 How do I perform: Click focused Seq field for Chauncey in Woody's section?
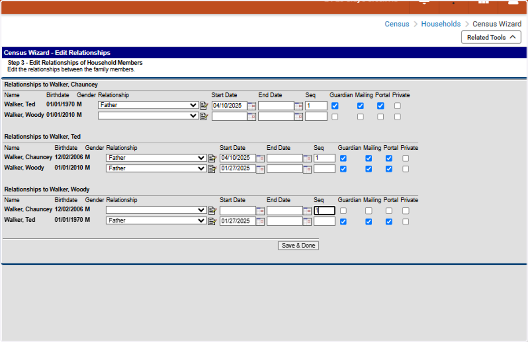[325, 210]
